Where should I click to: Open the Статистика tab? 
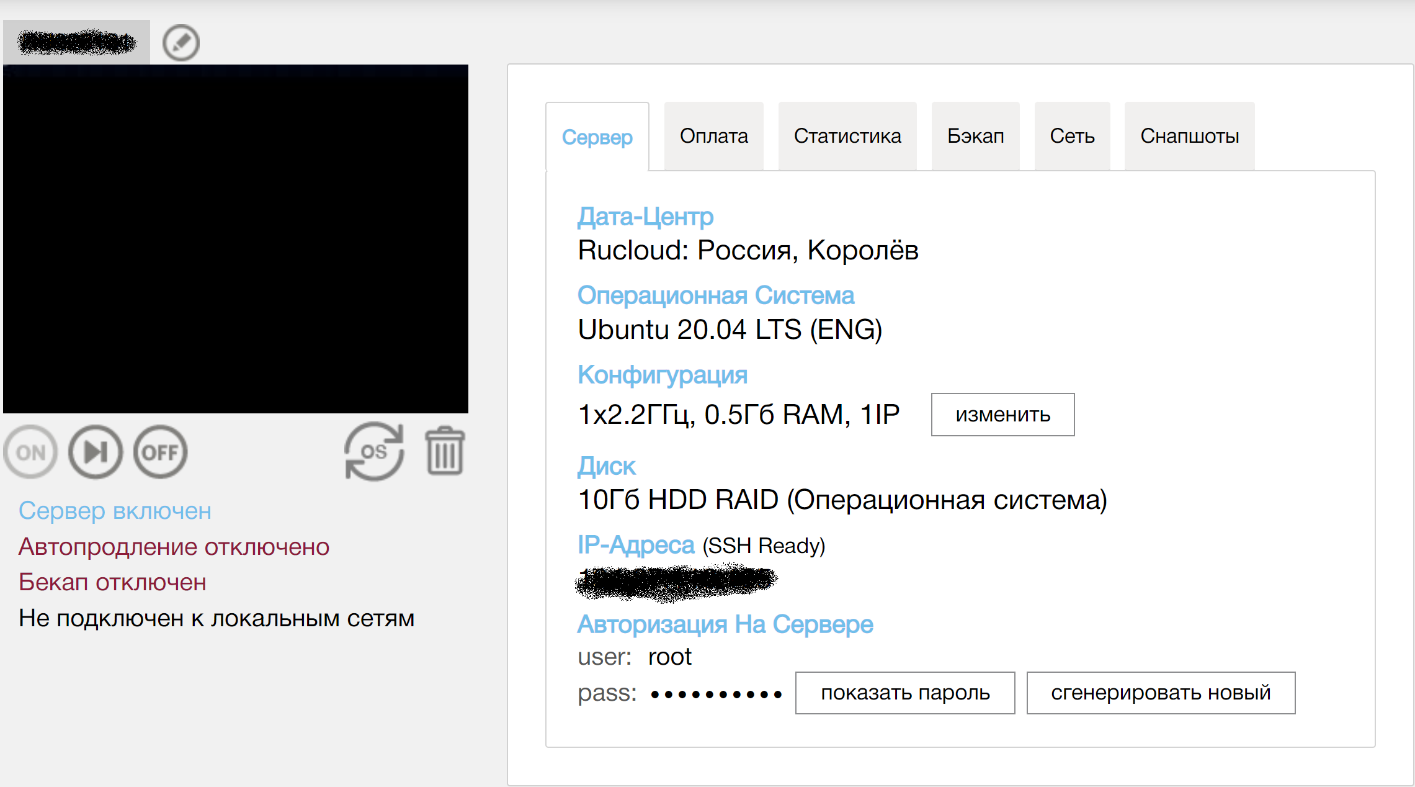[x=847, y=136]
